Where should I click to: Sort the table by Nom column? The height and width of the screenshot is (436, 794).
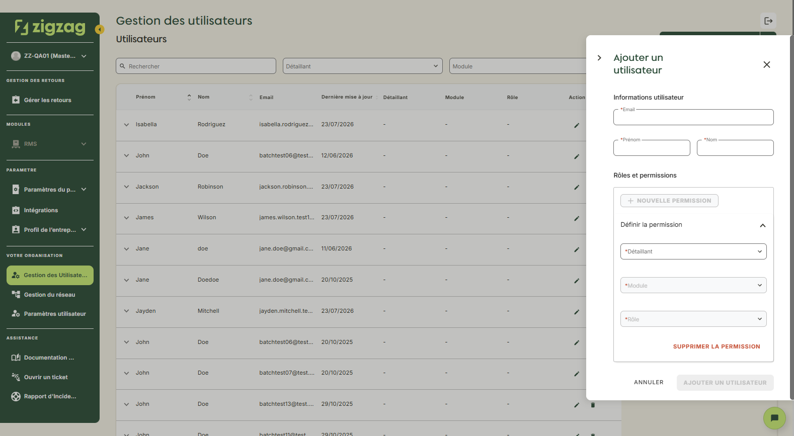tap(251, 97)
